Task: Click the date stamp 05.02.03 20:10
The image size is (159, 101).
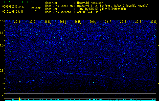Action: click(13, 12)
